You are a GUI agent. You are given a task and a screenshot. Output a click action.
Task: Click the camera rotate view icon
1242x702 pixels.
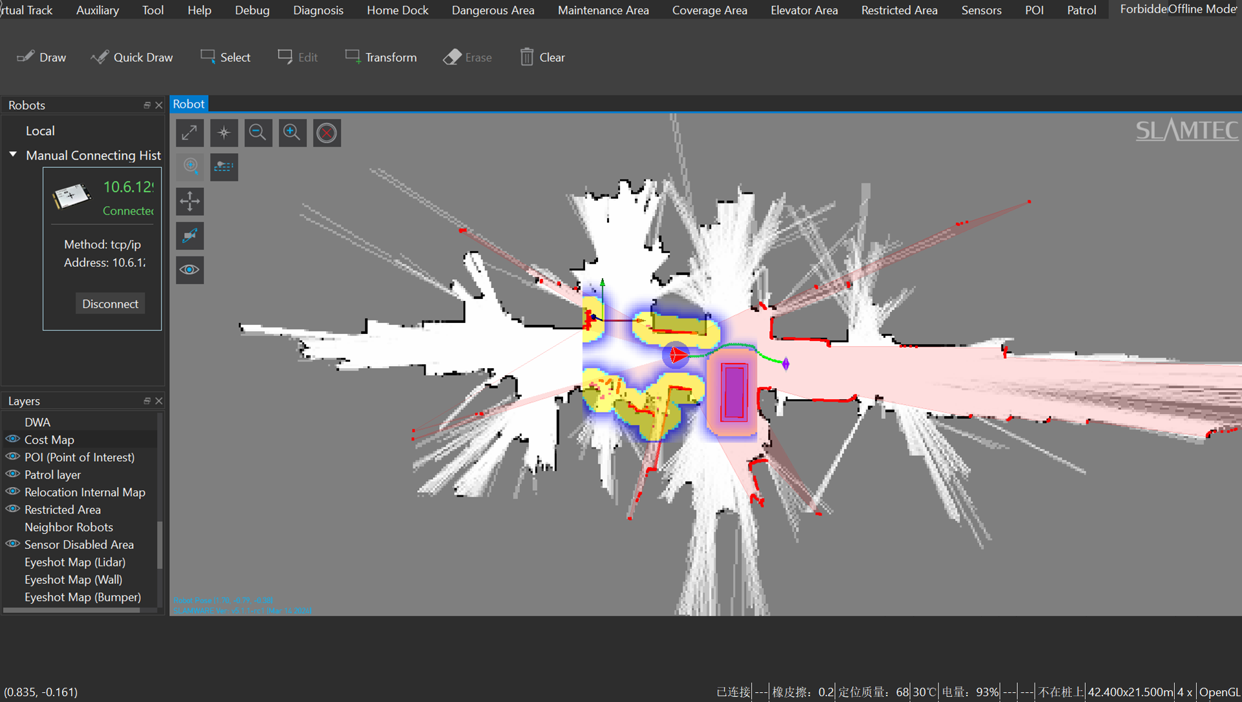[x=189, y=236]
